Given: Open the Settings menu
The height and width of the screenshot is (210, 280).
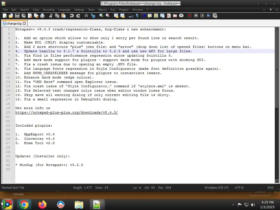Looking at the screenshot, I should tap(79, 10).
